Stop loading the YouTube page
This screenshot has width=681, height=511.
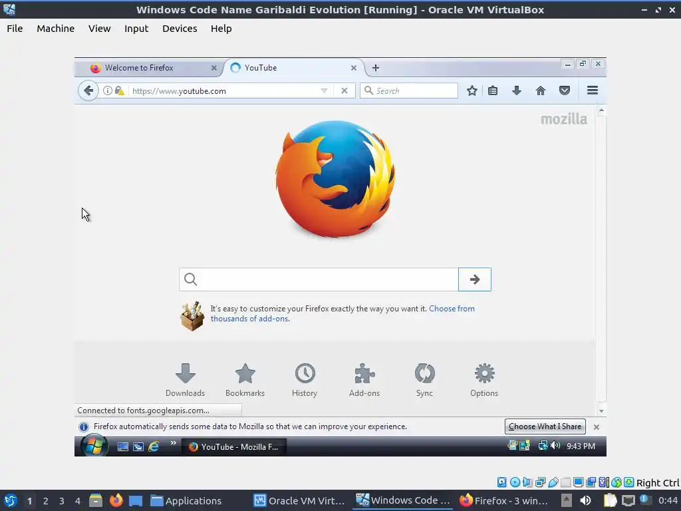click(344, 90)
